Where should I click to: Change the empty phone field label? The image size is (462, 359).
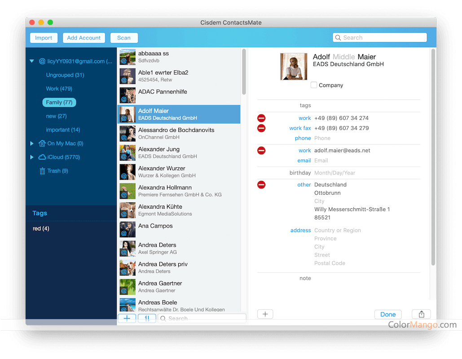[x=303, y=138]
